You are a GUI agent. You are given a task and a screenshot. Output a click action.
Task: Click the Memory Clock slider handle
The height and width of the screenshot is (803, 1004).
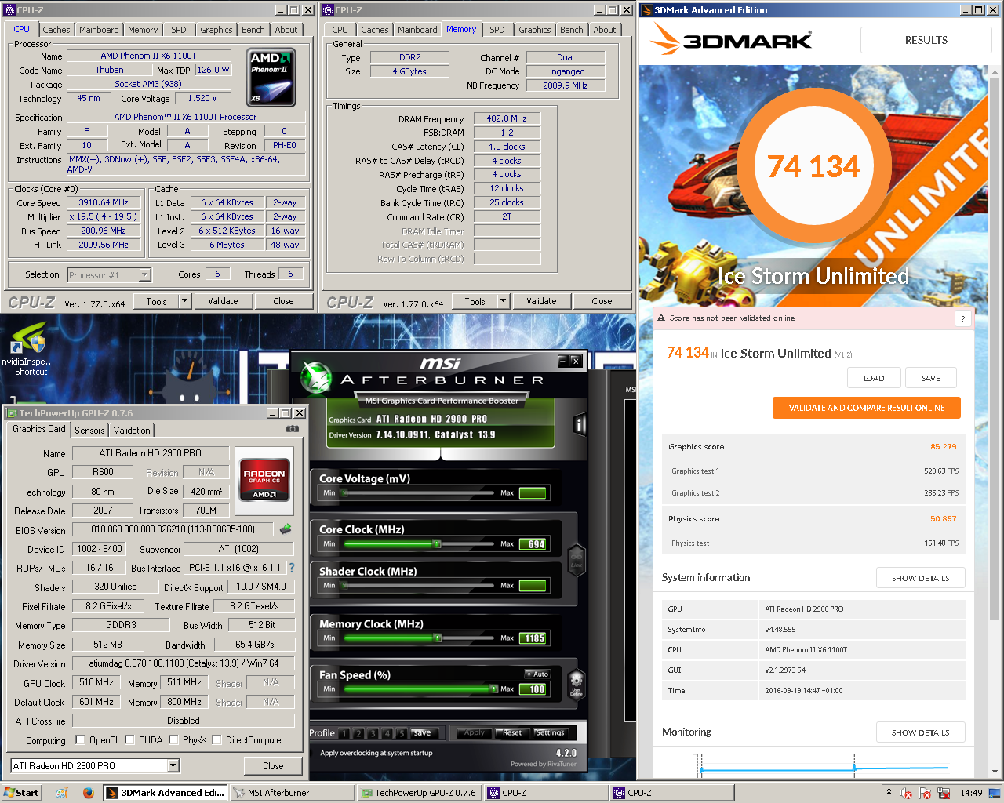click(437, 638)
